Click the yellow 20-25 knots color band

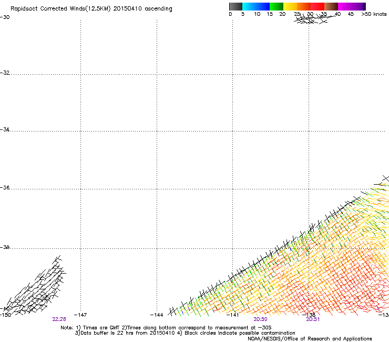click(x=290, y=6)
